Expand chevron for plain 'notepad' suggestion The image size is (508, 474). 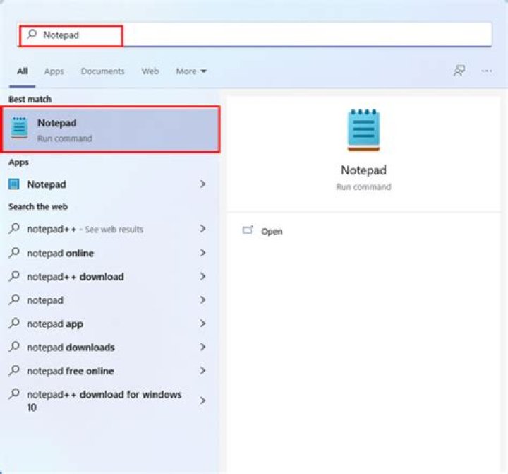[x=202, y=300]
